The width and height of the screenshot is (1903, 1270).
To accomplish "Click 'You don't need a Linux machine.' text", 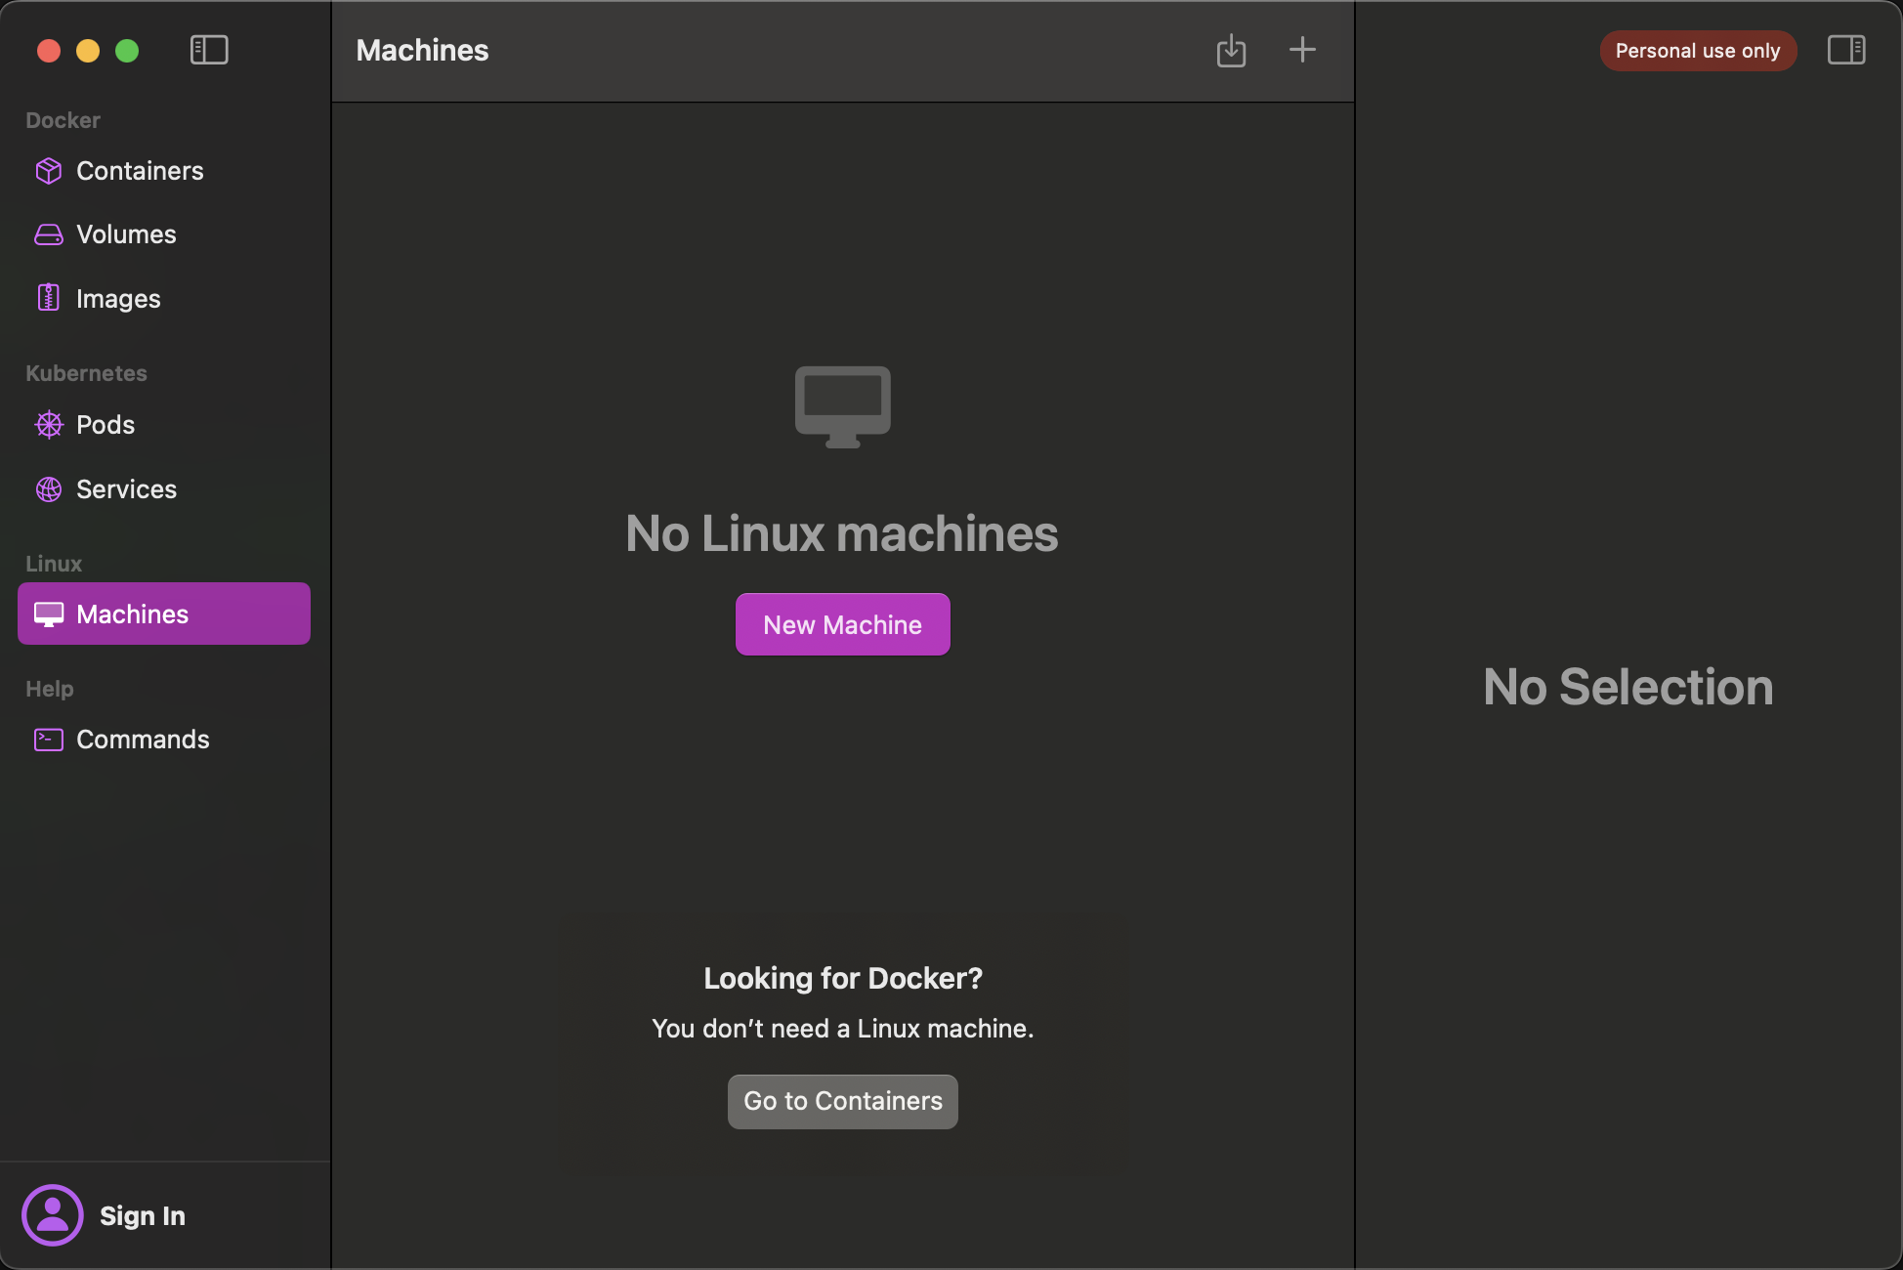I will 843,1029.
